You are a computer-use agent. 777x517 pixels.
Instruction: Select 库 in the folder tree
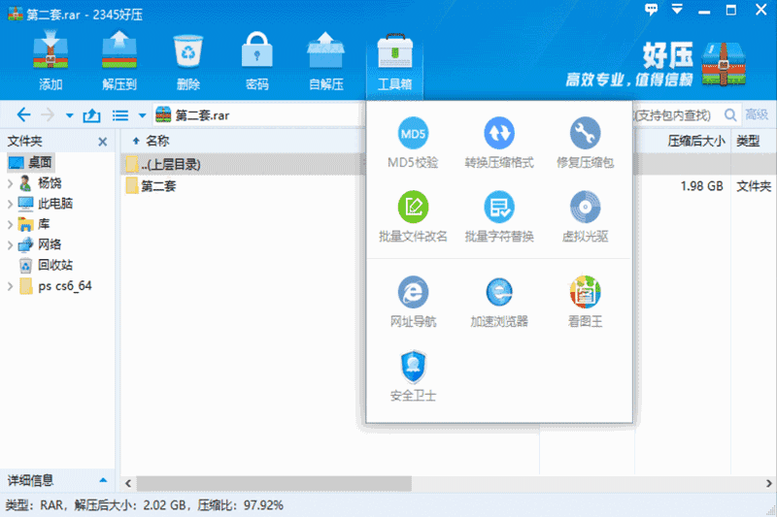coord(34,225)
